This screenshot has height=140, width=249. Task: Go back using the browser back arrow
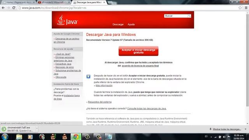point(3,8)
